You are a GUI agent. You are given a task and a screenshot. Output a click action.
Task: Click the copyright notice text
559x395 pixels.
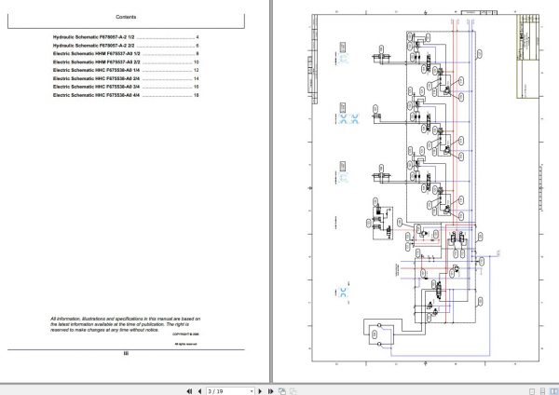(x=185, y=334)
